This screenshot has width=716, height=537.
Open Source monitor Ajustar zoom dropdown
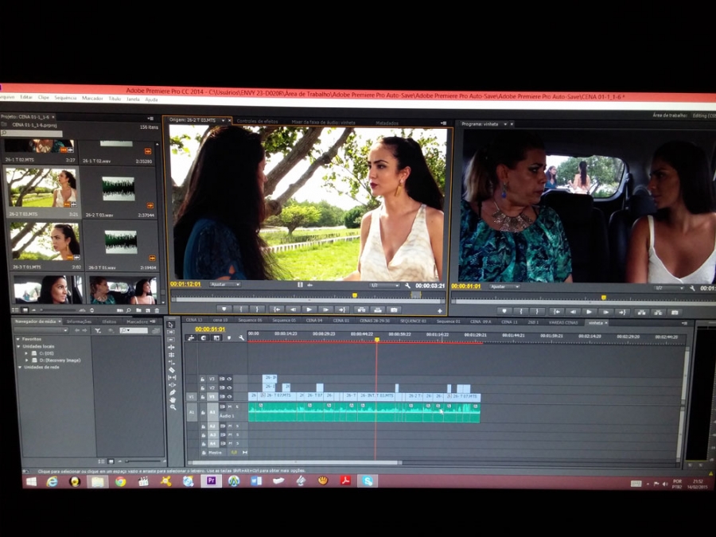point(225,285)
